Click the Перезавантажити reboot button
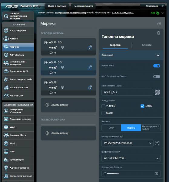The height and width of the screenshot is (182, 169). click(83, 6)
